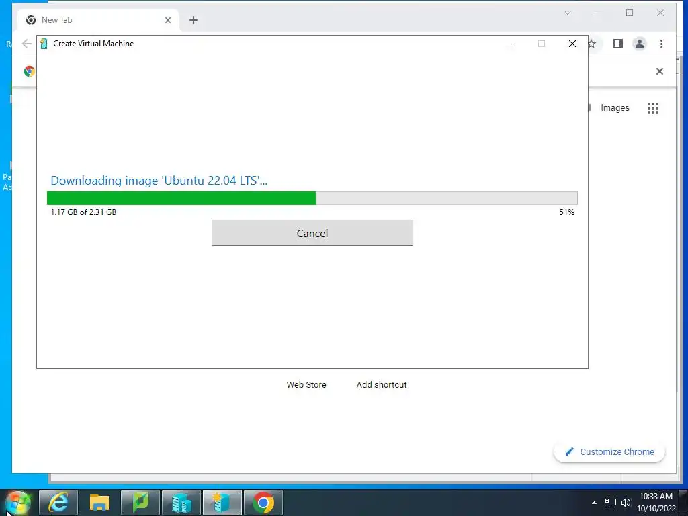Open the green leaf app on the taskbar
Image resolution: width=688 pixels, height=516 pixels.
140,503
